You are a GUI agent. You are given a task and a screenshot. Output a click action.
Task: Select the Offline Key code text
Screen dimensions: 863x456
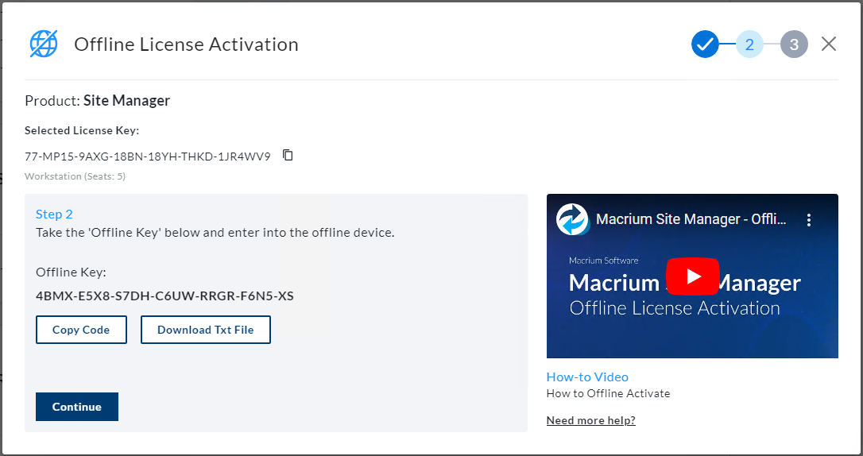pyautogui.click(x=164, y=296)
